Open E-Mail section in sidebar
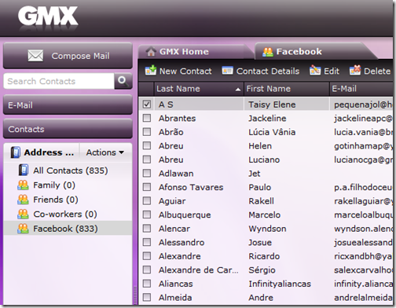 tap(68, 105)
